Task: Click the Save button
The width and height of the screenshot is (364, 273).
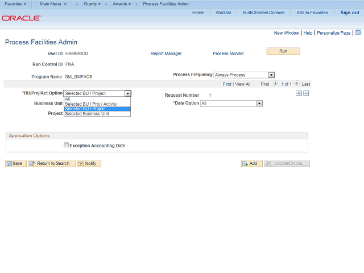Action: pos(16,163)
